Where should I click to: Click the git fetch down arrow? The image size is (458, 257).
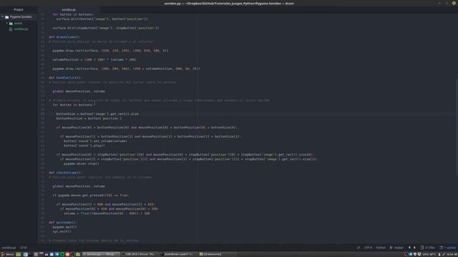tap(414, 248)
